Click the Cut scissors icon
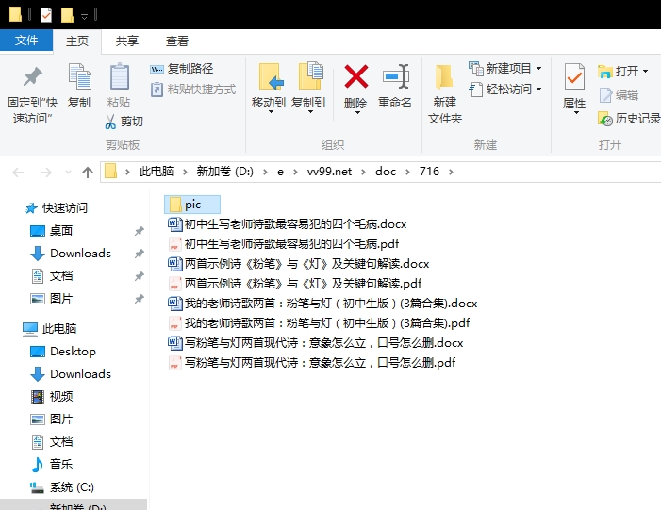The image size is (661, 510). (x=110, y=122)
